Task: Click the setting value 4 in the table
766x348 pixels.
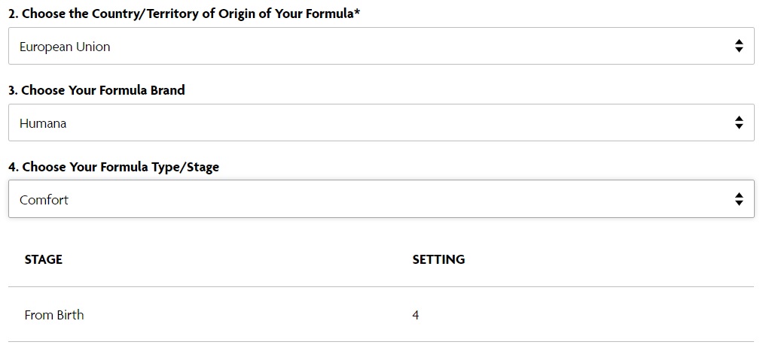Action: [415, 315]
